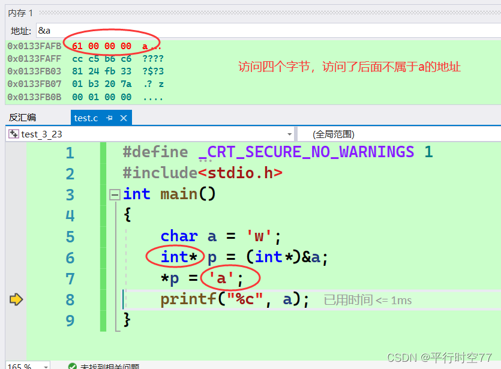Click the memory address input field containing &a
Image resolution: width=501 pixels, height=369 pixels.
click(268, 31)
